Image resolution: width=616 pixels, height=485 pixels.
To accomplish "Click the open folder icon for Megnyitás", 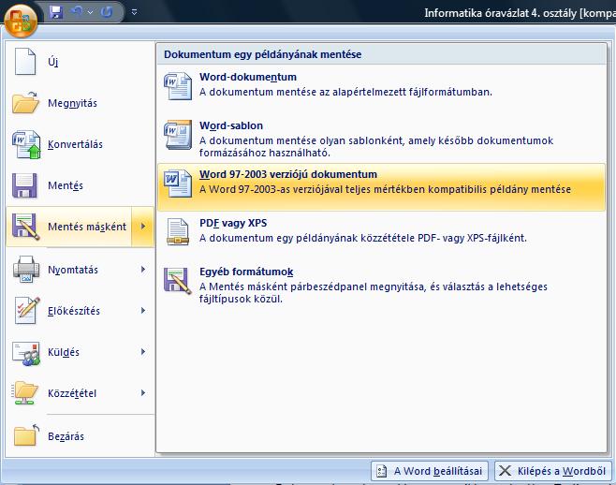I will coord(25,103).
